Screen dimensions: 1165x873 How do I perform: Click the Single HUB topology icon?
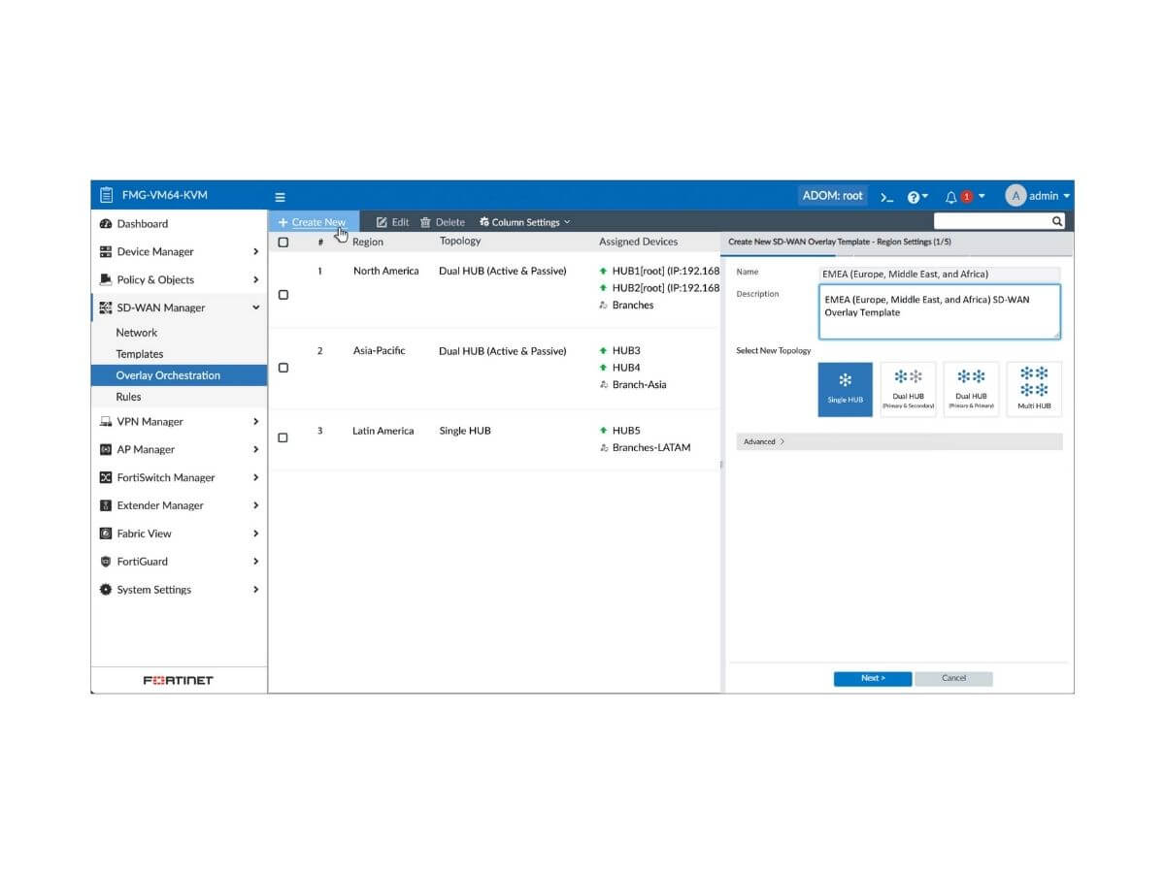pos(845,388)
